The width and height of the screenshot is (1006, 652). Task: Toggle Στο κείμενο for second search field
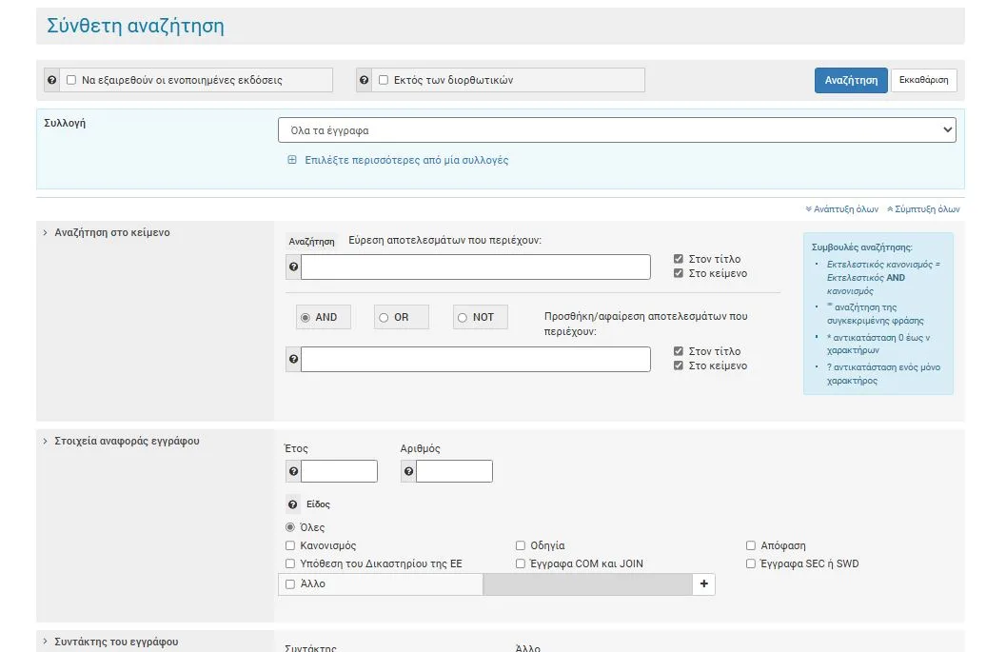(679, 366)
